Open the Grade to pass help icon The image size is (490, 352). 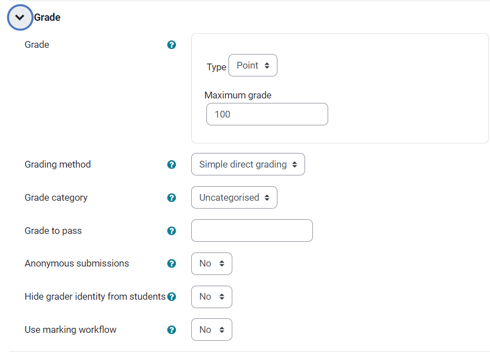[171, 231]
